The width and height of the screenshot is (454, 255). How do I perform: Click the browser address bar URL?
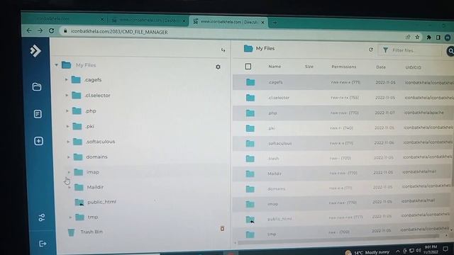coord(119,32)
